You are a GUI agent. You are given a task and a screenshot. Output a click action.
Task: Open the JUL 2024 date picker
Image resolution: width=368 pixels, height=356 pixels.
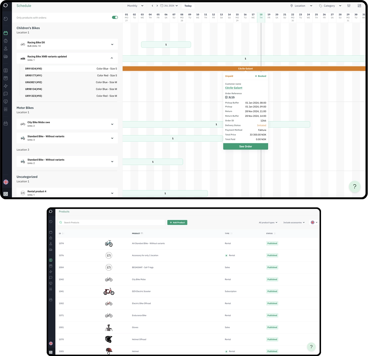pyautogui.click(x=169, y=6)
